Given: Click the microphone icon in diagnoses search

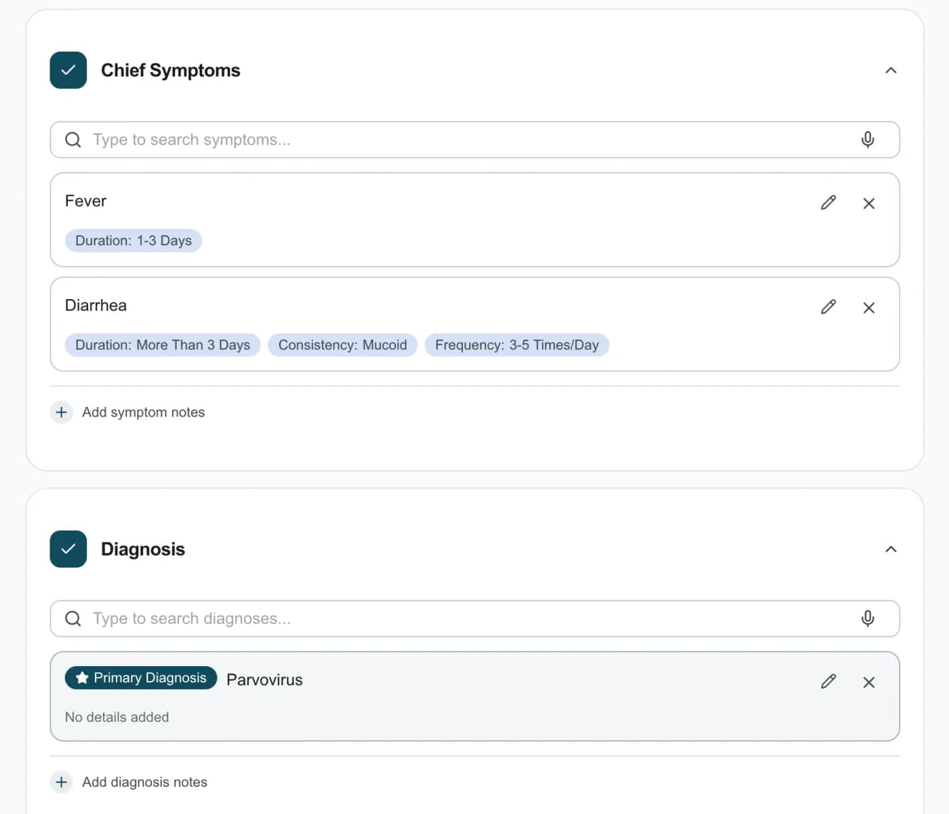Looking at the screenshot, I should pyautogui.click(x=868, y=619).
